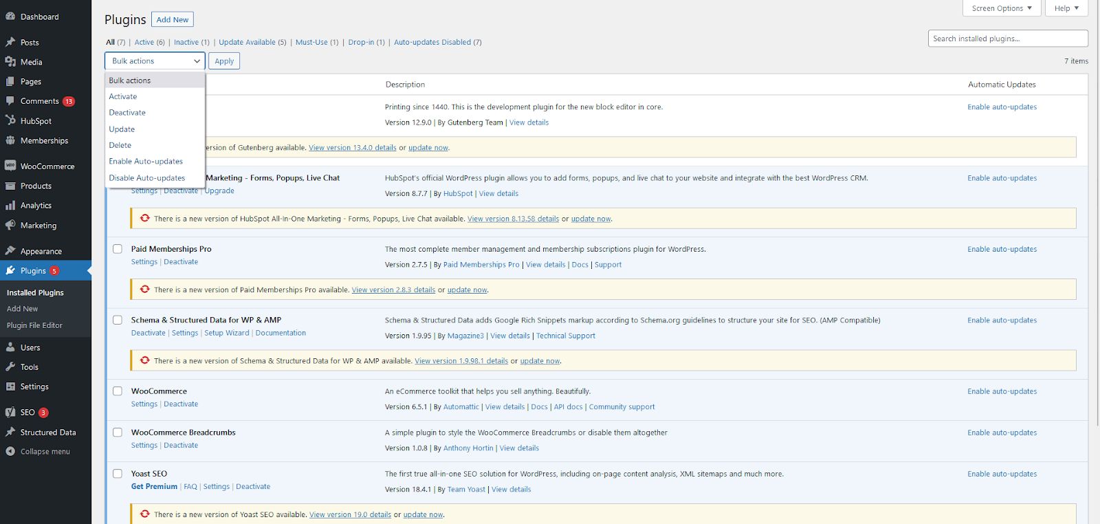
Task: Click the Memberships group icon
Action: pos(10,140)
